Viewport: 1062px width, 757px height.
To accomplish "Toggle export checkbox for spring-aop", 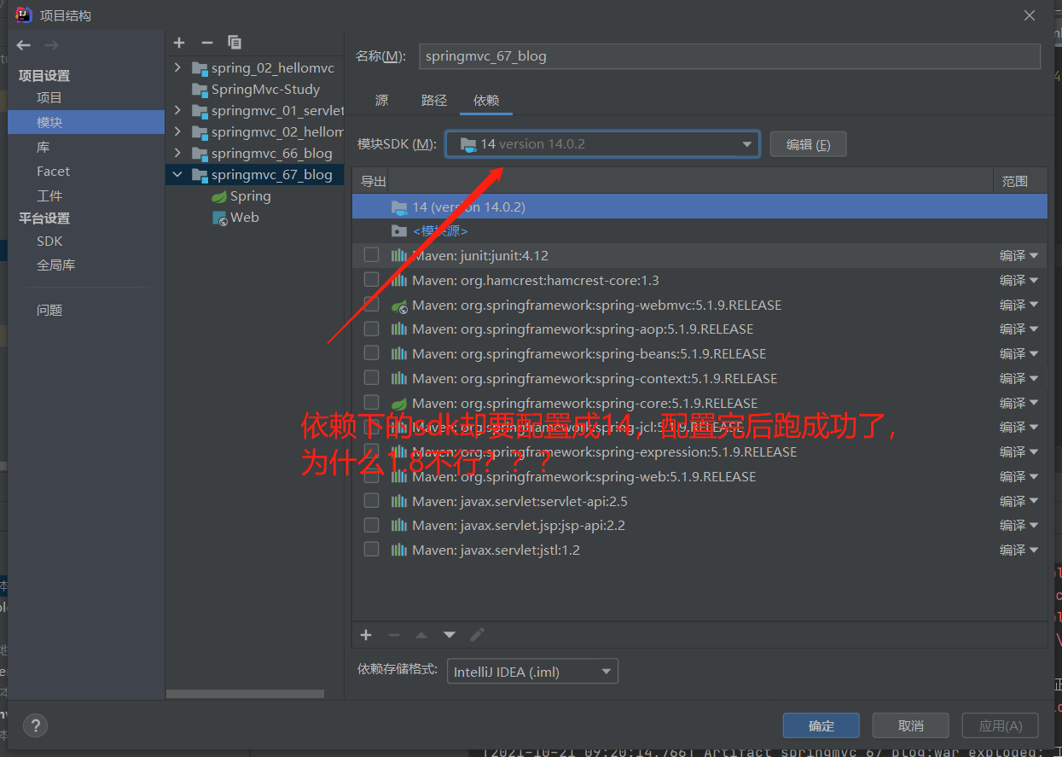I will [x=371, y=328].
